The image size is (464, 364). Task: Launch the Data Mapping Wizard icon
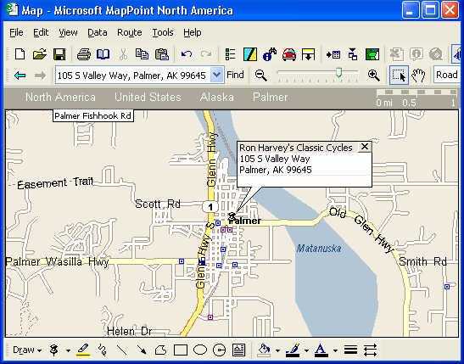tap(250, 54)
